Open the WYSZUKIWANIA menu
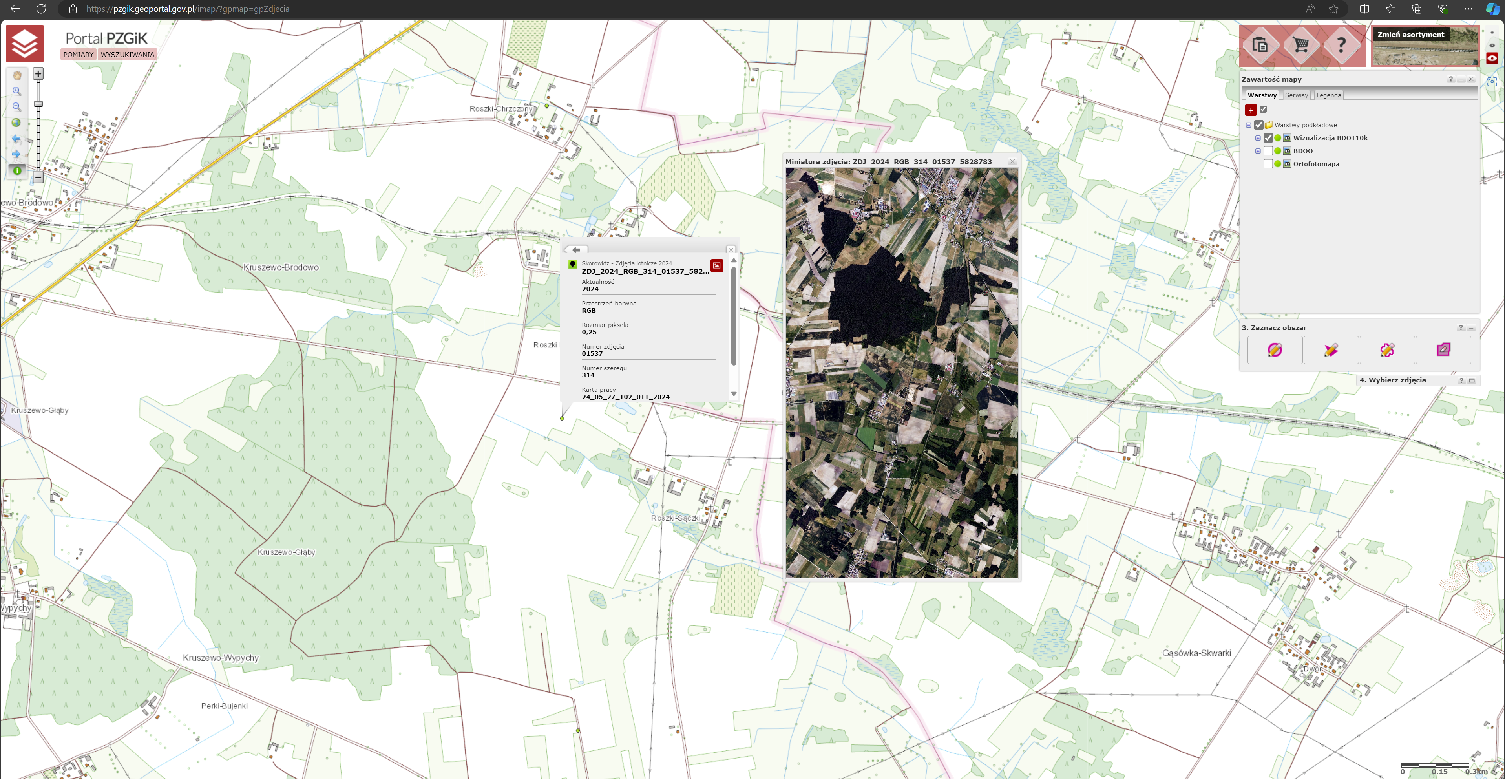 pos(127,54)
